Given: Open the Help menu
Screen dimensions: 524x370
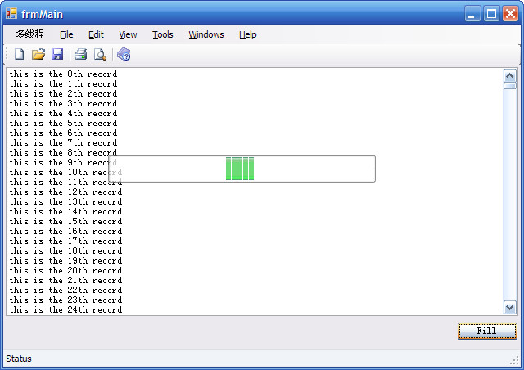Looking at the screenshot, I should (x=247, y=34).
